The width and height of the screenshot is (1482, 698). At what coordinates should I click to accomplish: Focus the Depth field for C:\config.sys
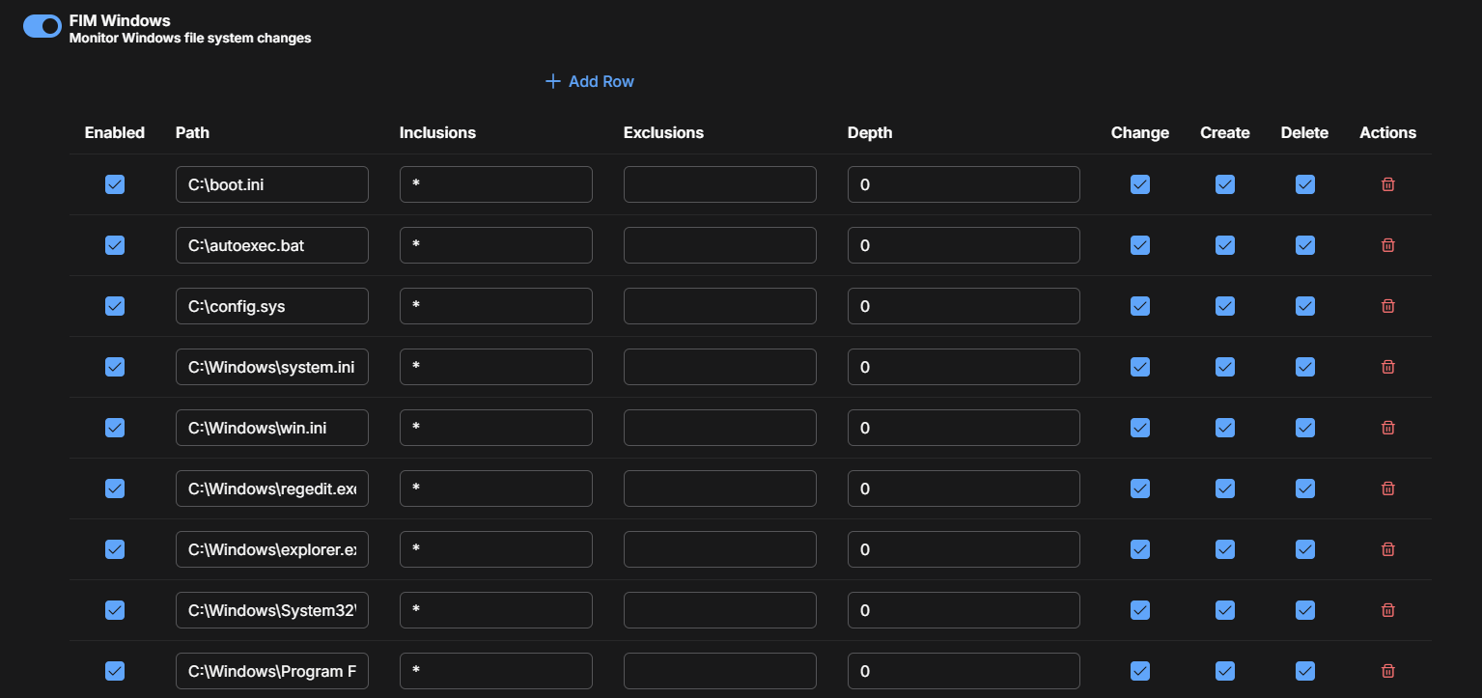963,306
